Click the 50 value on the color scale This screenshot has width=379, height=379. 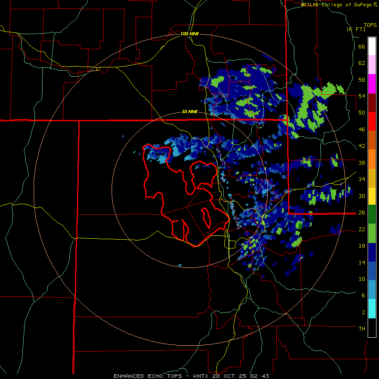(362, 113)
